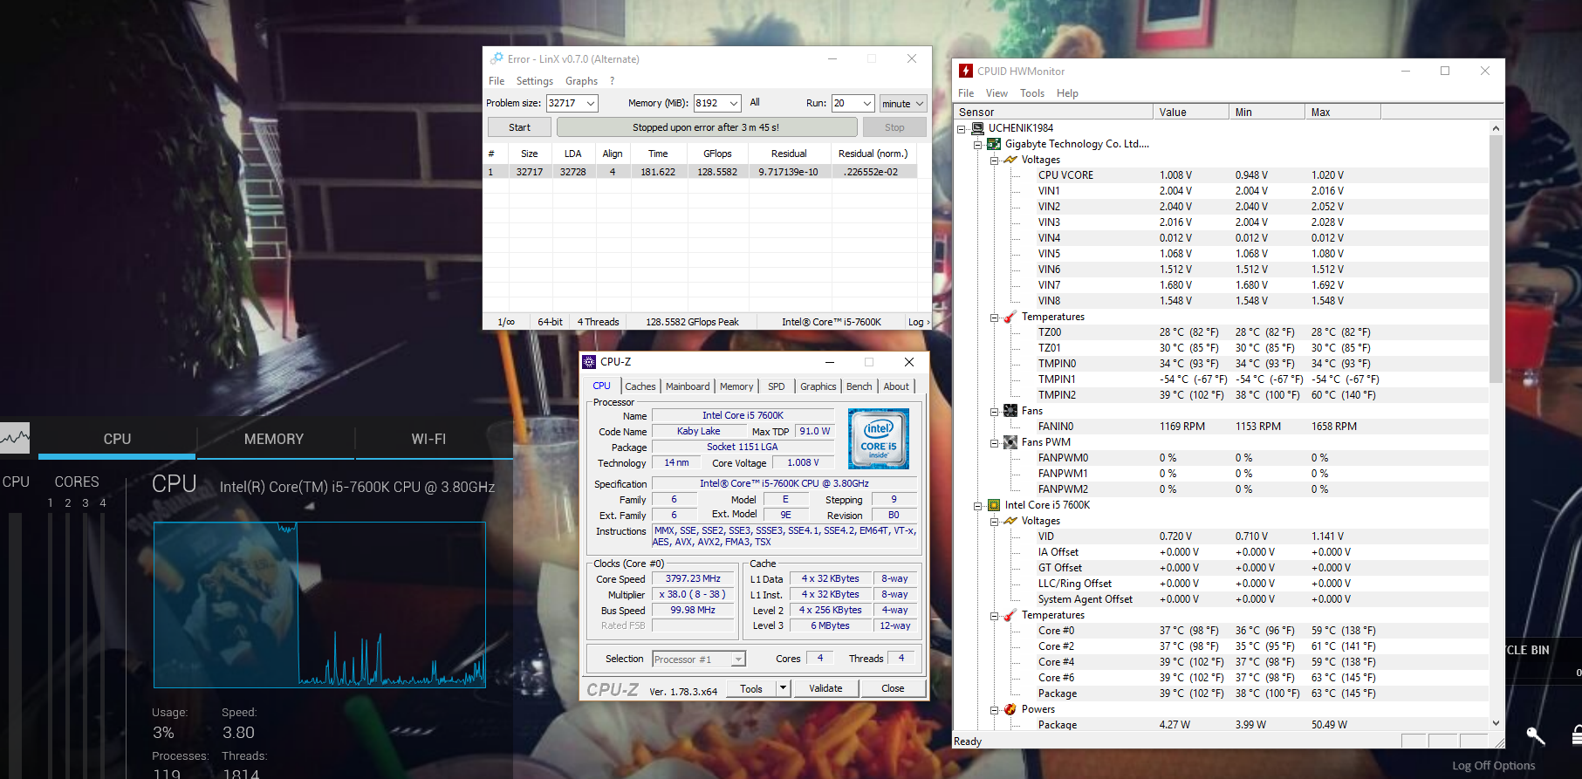
Task: Open the Settings menu in LinX
Action: click(x=534, y=81)
